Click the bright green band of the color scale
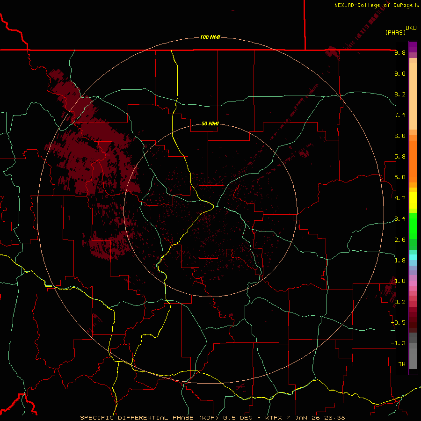421x421 pixels. point(413,226)
